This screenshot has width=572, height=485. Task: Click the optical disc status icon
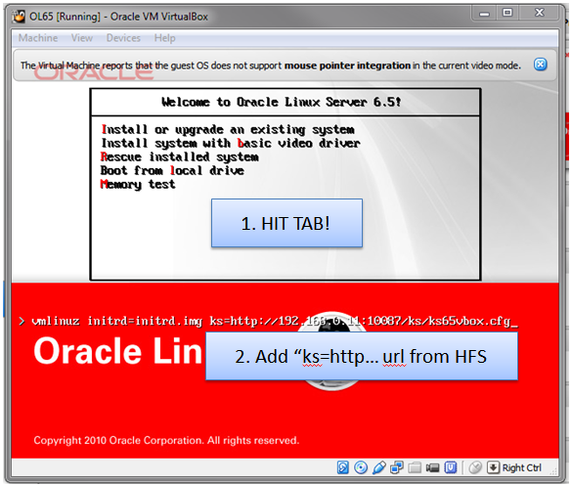[361, 467]
